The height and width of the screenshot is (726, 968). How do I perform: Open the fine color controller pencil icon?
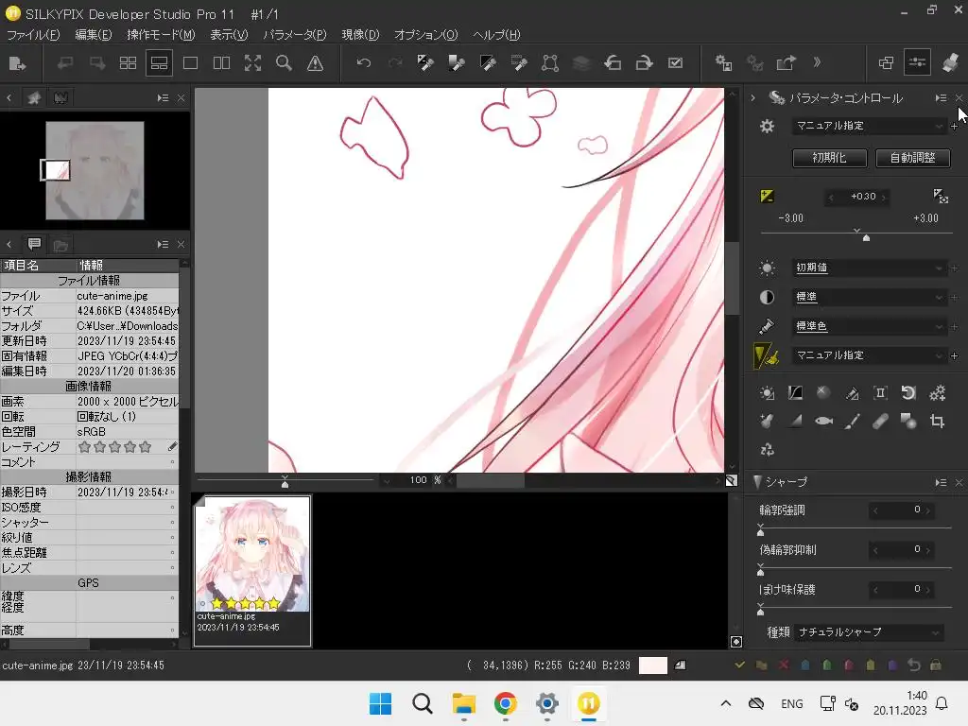point(852,392)
